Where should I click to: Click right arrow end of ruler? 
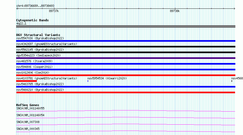pos(235,9)
